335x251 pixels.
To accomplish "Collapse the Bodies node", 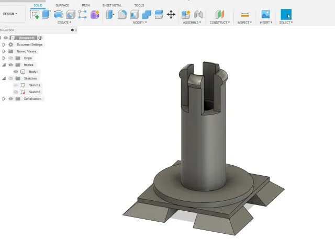I will click(x=4, y=65).
